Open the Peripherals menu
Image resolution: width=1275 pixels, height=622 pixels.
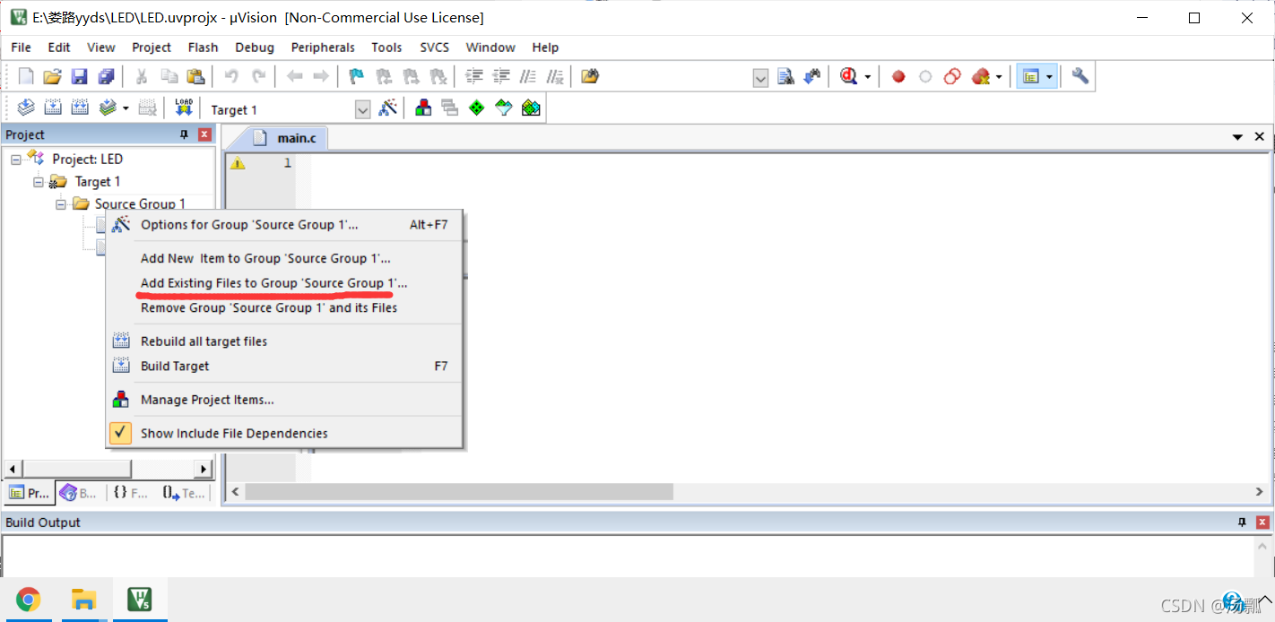tap(323, 48)
